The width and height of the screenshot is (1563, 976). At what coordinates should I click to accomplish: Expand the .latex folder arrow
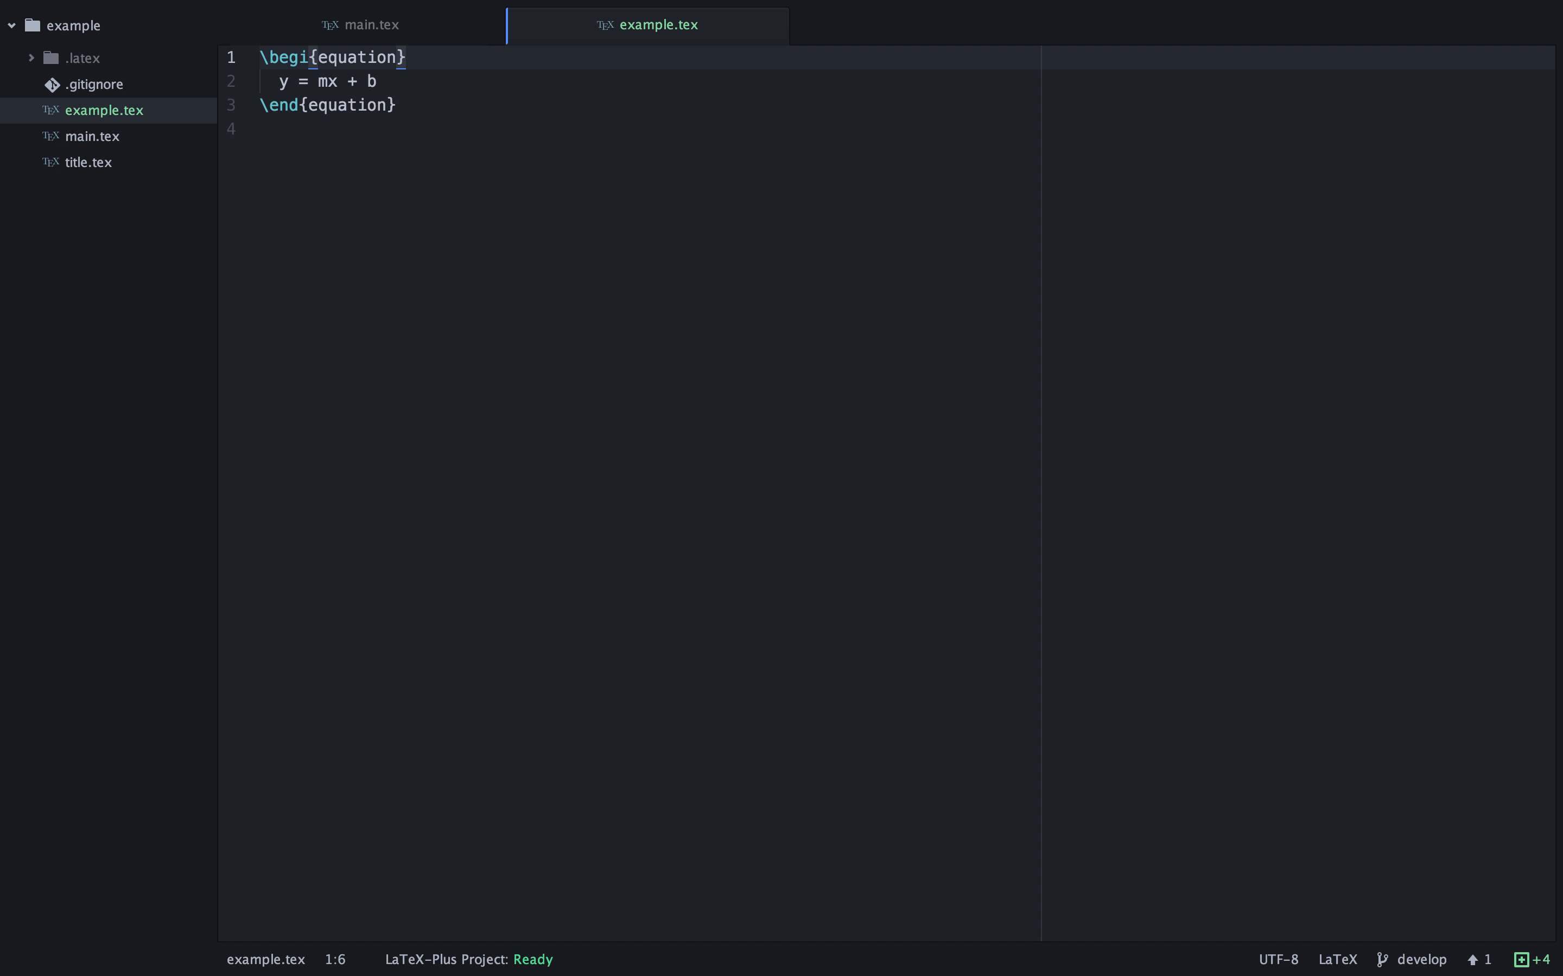31,58
